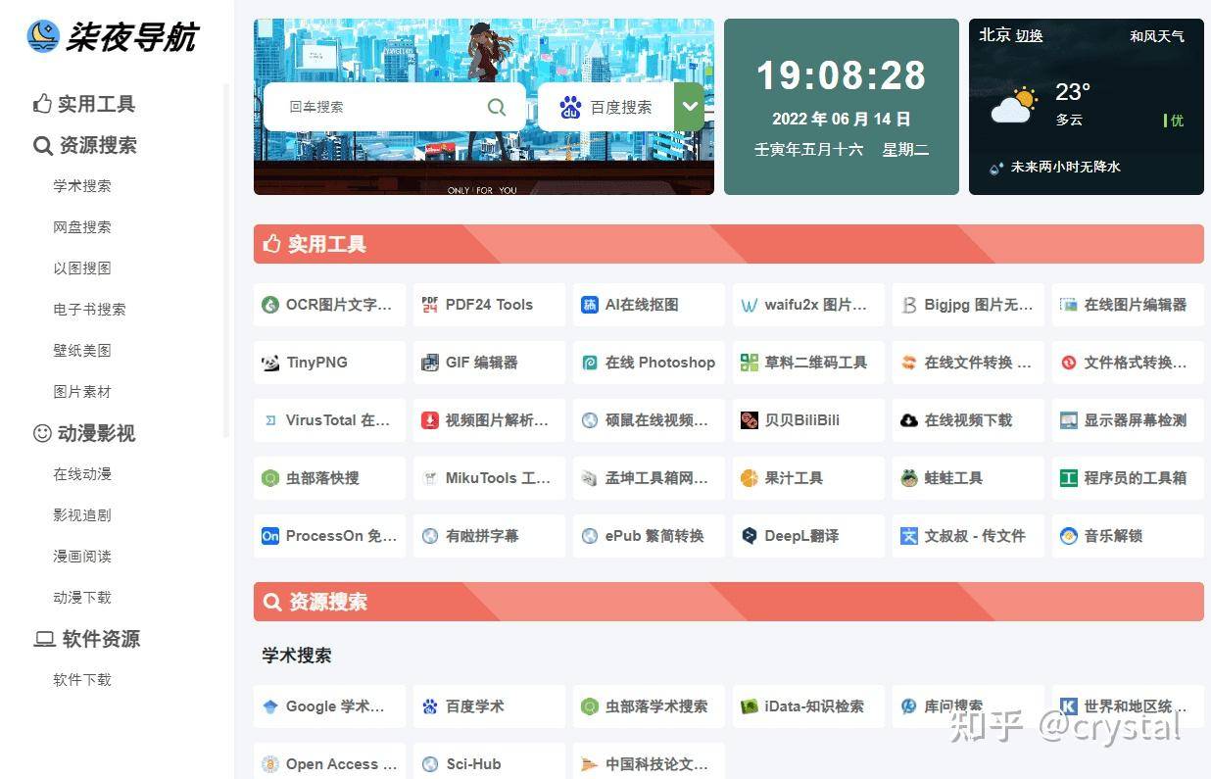The height and width of the screenshot is (779, 1211).
Task: Click the magnifier icon in search box
Action: 497,107
